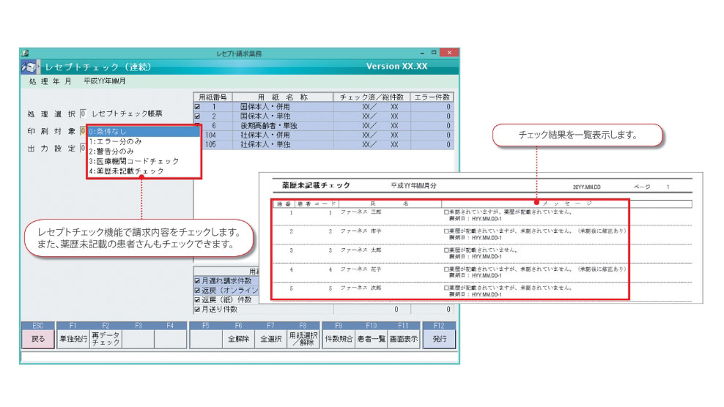Toggle checkbox for form number 1 row
This screenshot has width=724, height=407.
point(197,107)
